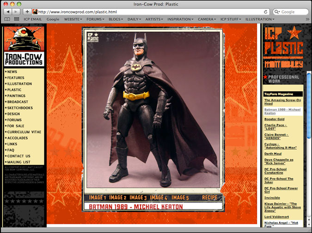Reload the page using the refresh icon
This screenshot has height=233, width=312.
tap(265, 12)
